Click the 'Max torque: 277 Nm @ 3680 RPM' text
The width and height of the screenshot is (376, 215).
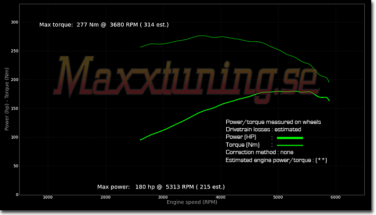[89, 25]
